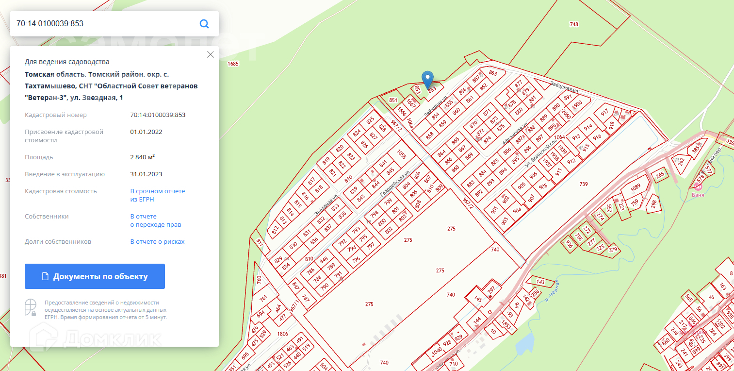Viewport: 734px width, 371px height.
Task: Click the date 31.01.2023
Action: (x=146, y=174)
